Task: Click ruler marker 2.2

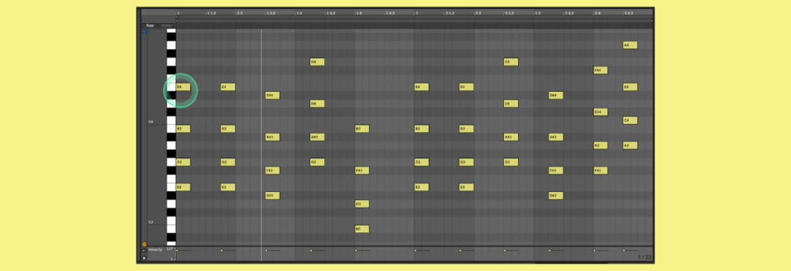Action: 477,13
